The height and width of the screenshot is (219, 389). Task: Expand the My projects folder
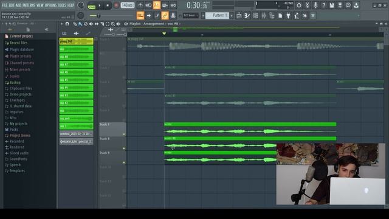(16, 123)
